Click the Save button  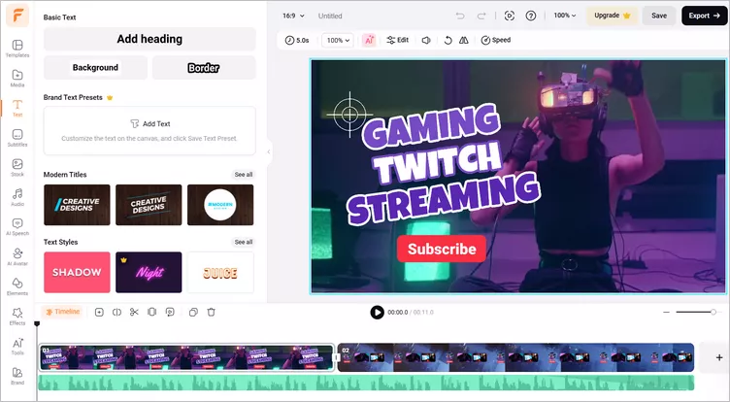click(659, 16)
